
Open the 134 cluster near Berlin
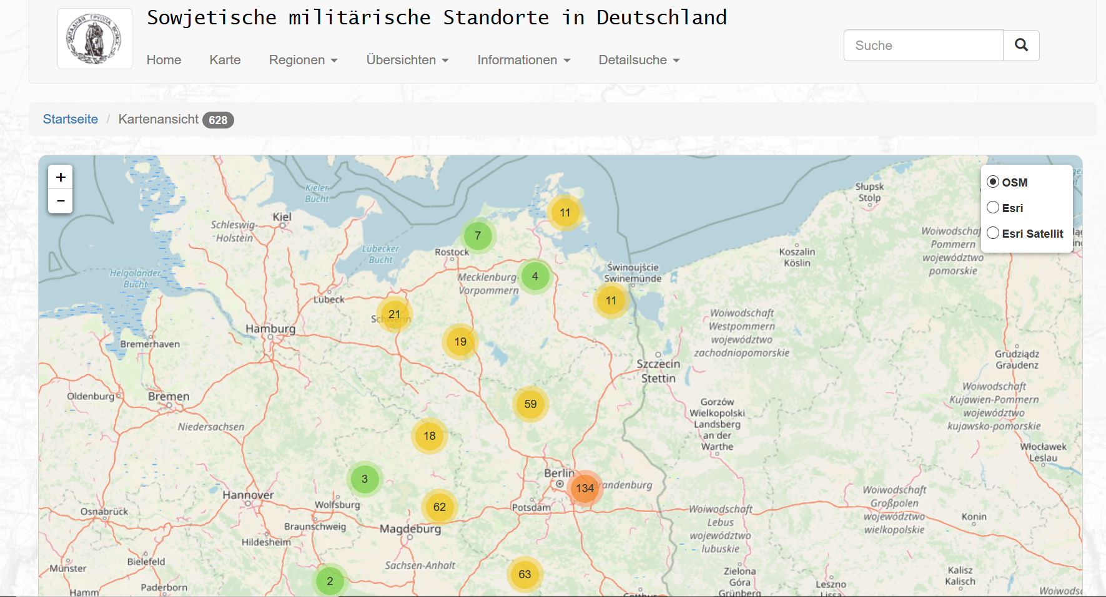point(585,488)
